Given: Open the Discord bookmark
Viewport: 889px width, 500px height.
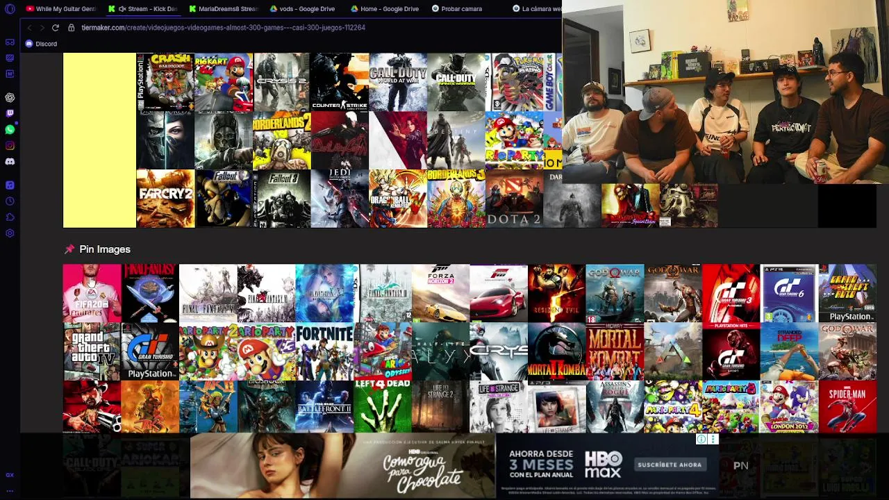Looking at the screenshot, I should click(x=41, y=44).
